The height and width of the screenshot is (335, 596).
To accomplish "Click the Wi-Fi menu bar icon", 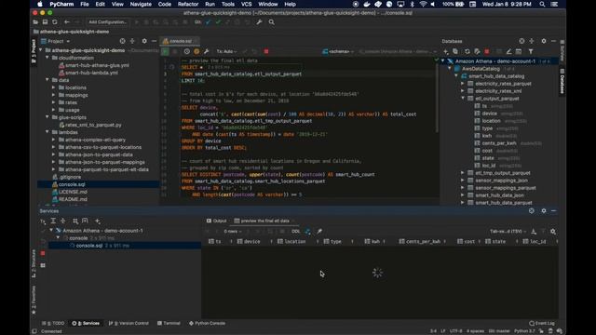I will (x=423, y=4).
